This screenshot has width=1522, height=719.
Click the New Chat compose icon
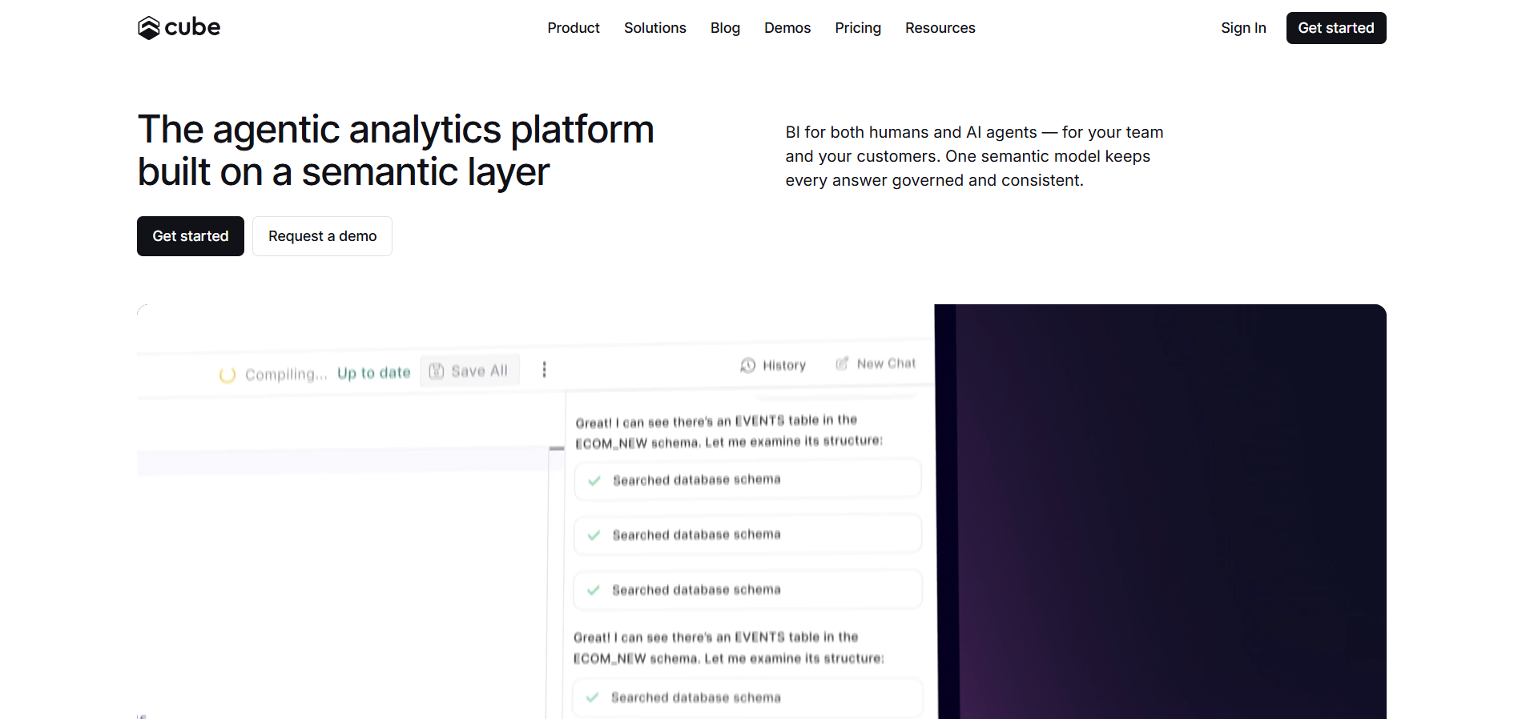pos(842,364)
